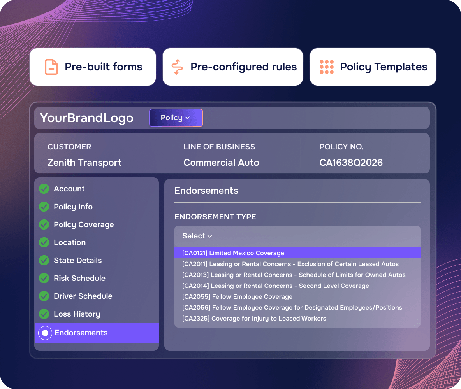The height and width of the screenshot is (389, 461).
Task: Click the YourBrandLogo text in header
Action: 87,118
